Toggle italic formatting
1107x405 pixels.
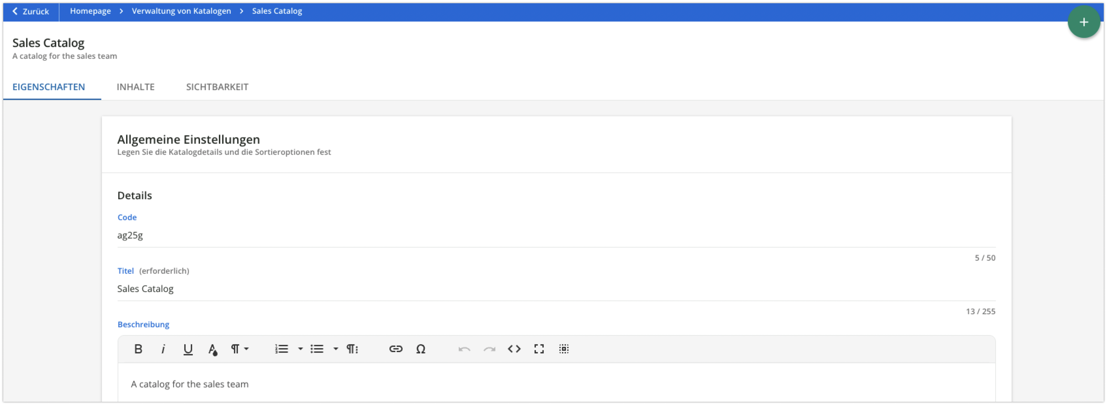163,349
